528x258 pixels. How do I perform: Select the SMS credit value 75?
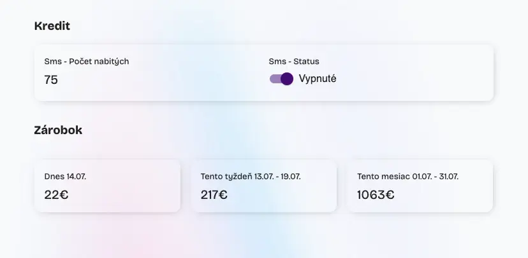pyautogui.click(x=51, y=79)
